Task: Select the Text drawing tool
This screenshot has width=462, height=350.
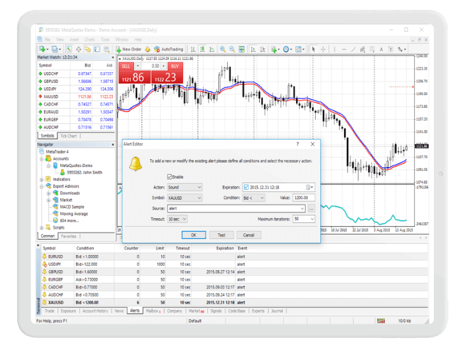Action: 381,49
